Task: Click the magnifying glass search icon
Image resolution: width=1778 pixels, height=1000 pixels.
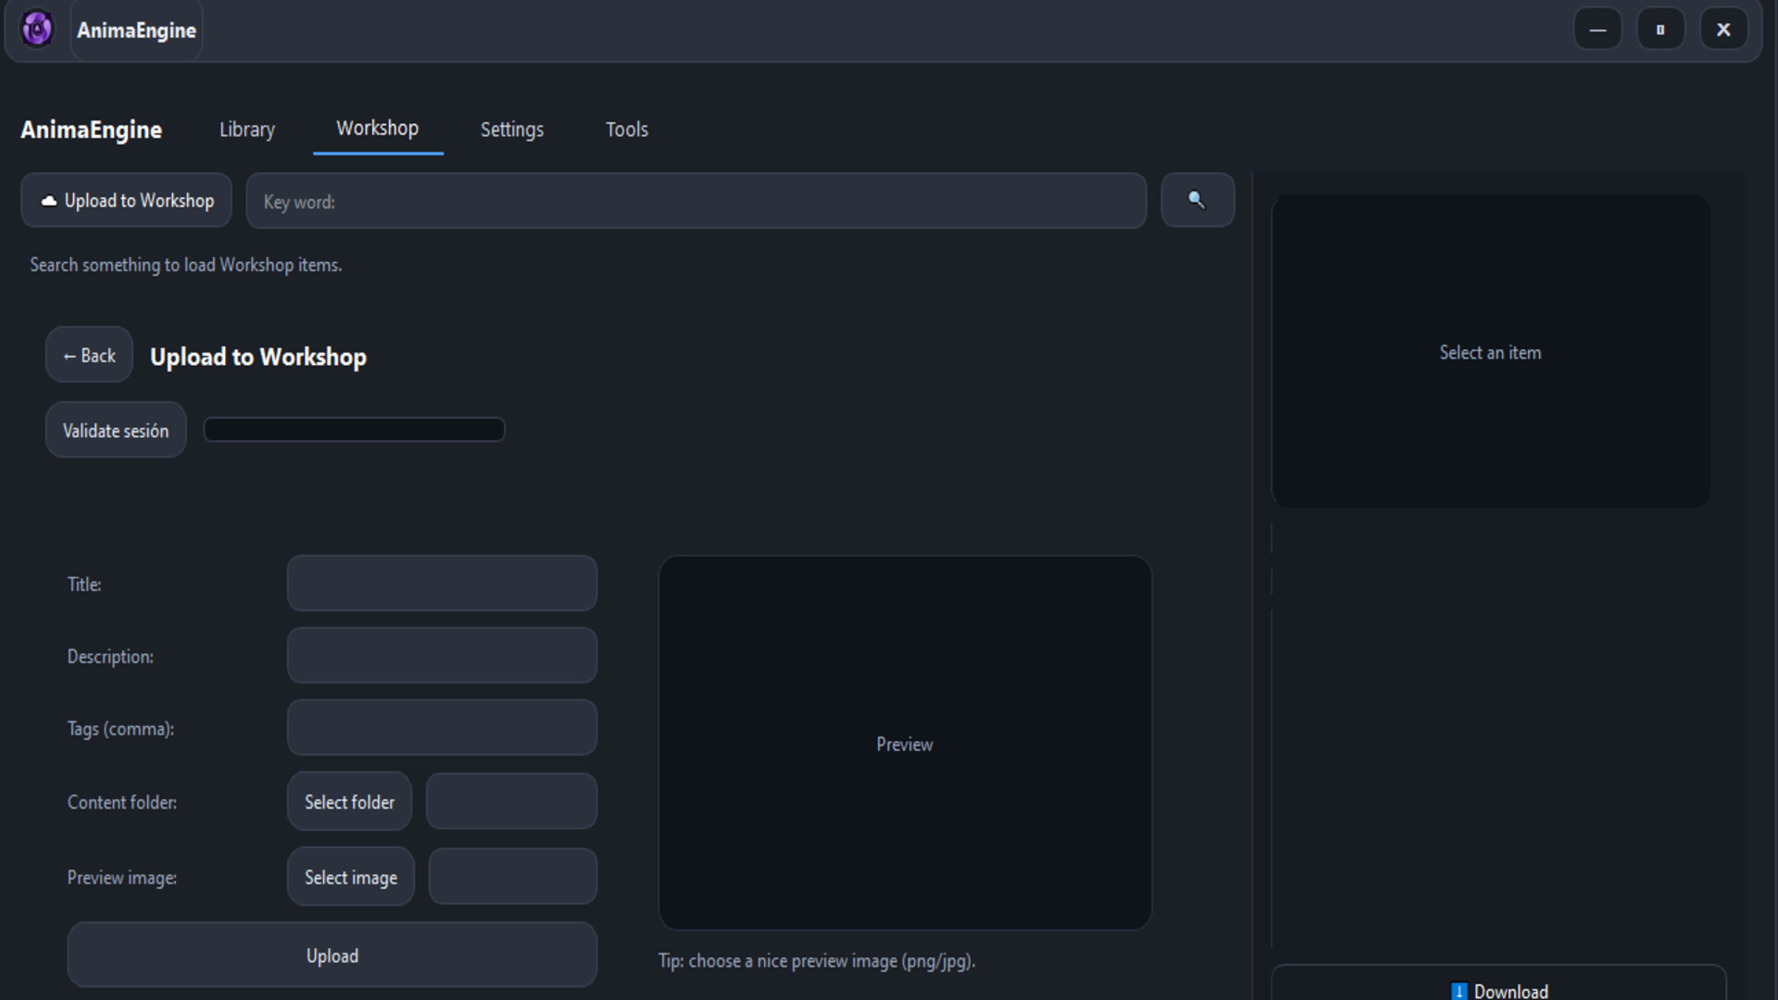Action: [x=1197, y=200]
